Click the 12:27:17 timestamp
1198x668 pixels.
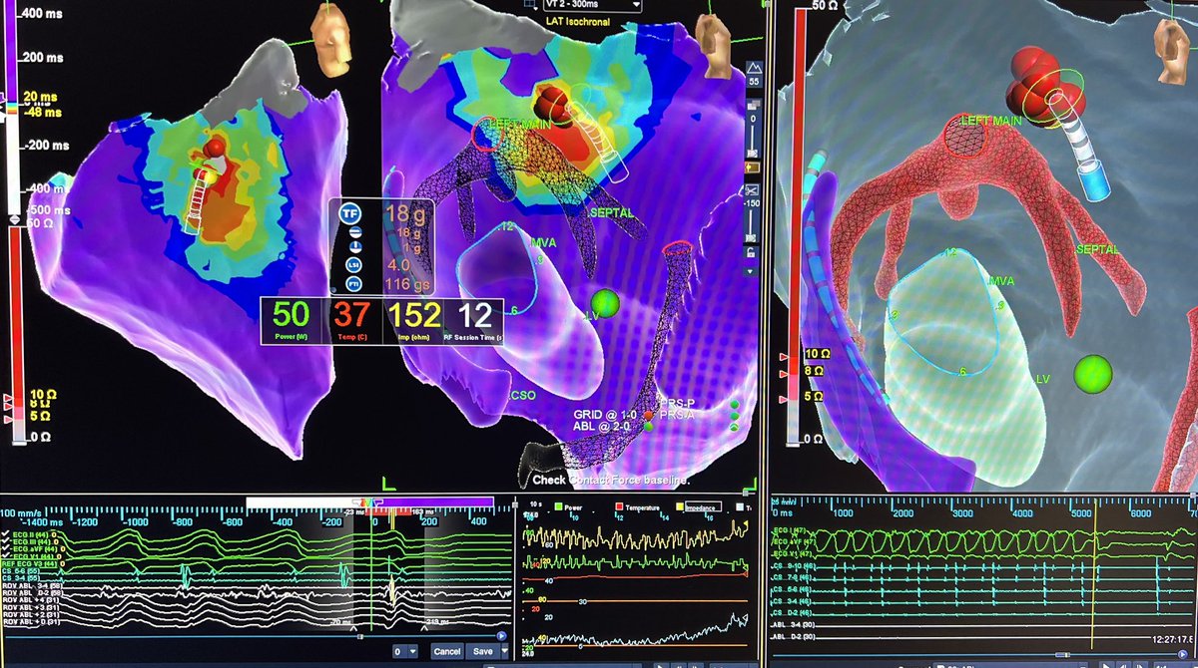tap(1172, 639)
